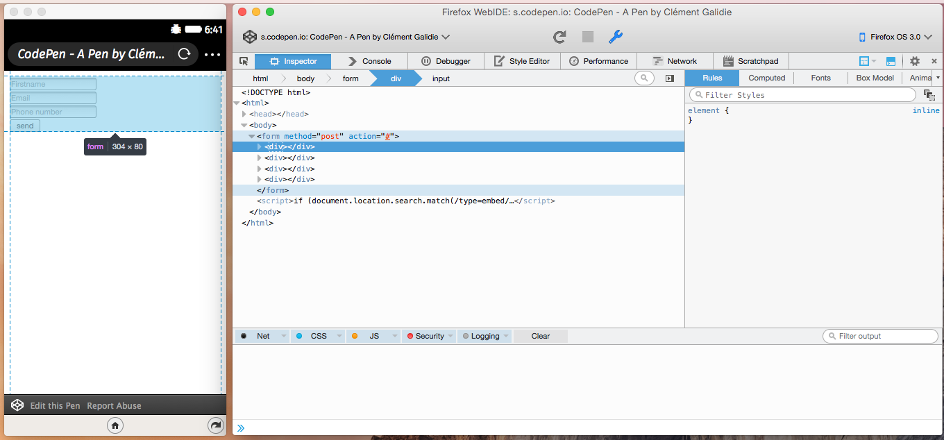Open the Performance tab
The width and height of the screenshot is (944, 440).
(598, 61)
